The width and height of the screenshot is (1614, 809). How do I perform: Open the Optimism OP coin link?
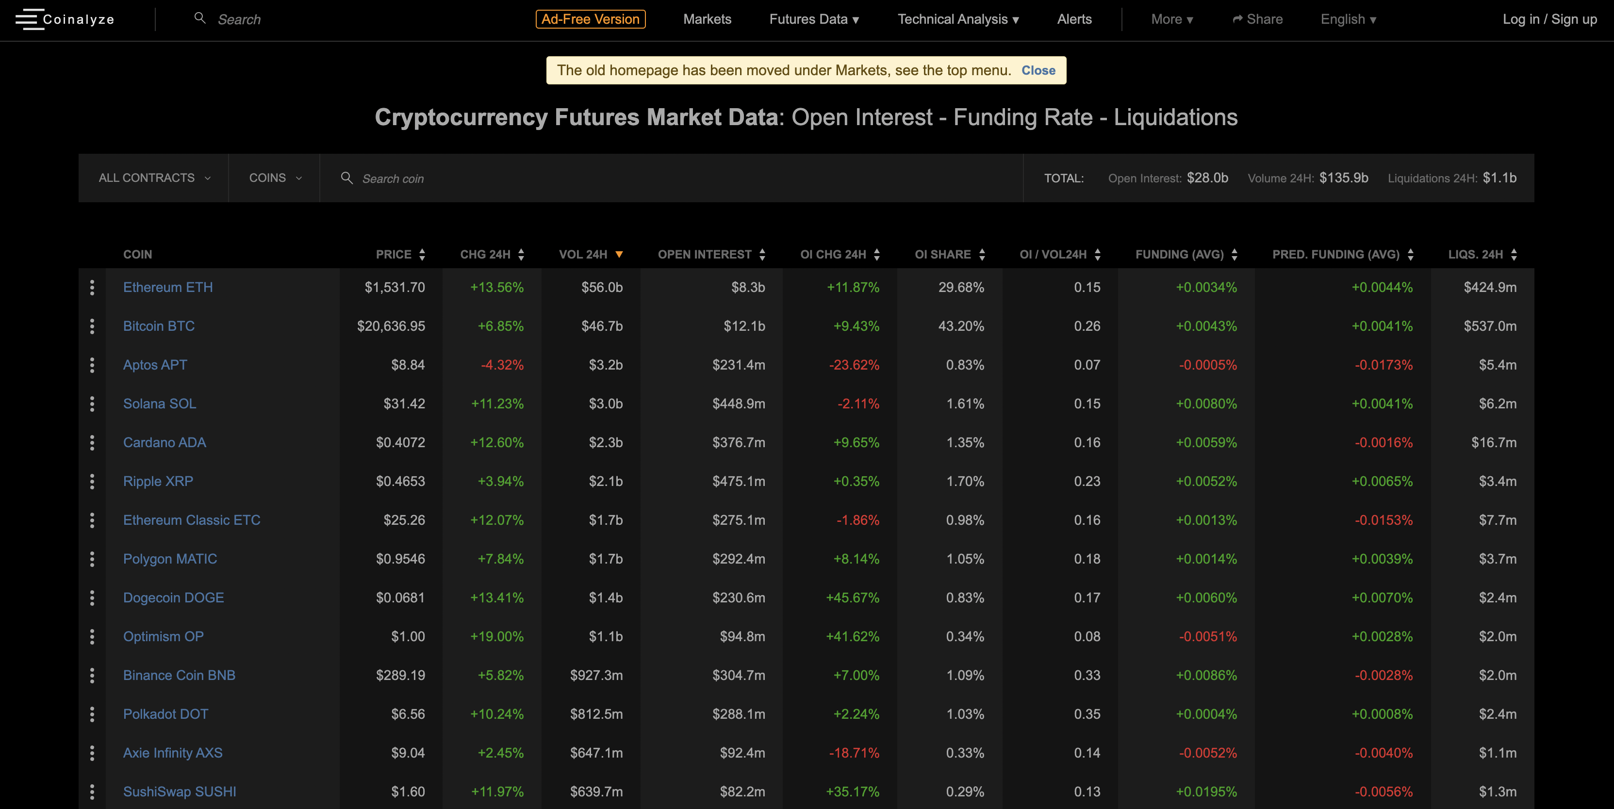click(x=163, y=637)
